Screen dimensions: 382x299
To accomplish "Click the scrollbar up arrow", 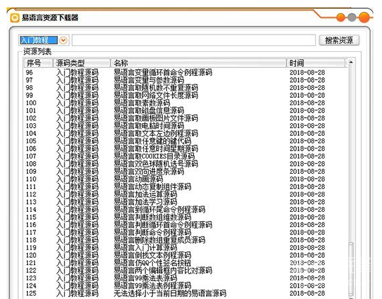I will pos(351,63).
